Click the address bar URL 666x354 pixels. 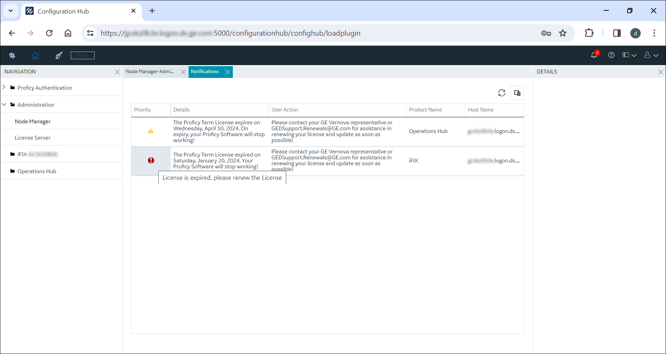pos(230,33)
